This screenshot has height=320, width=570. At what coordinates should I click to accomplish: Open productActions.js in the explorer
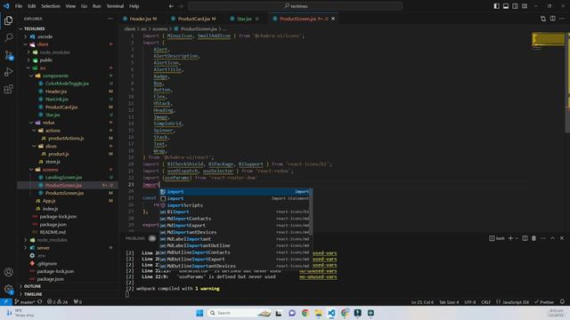pos(66,139)
